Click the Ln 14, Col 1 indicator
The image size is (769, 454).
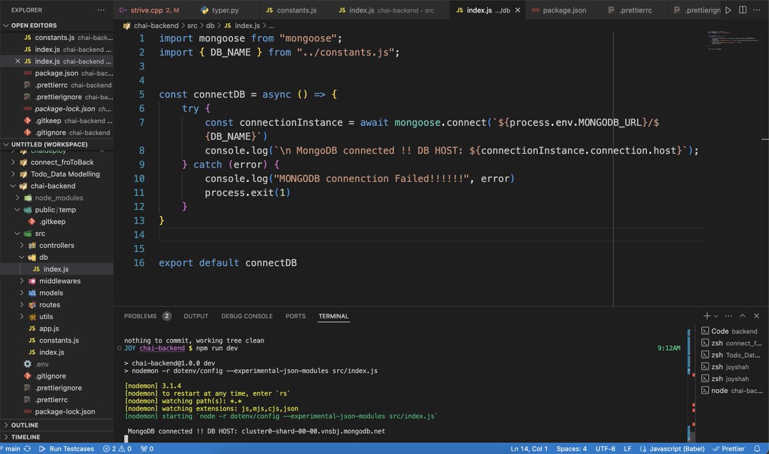click(x=529, y=449)
